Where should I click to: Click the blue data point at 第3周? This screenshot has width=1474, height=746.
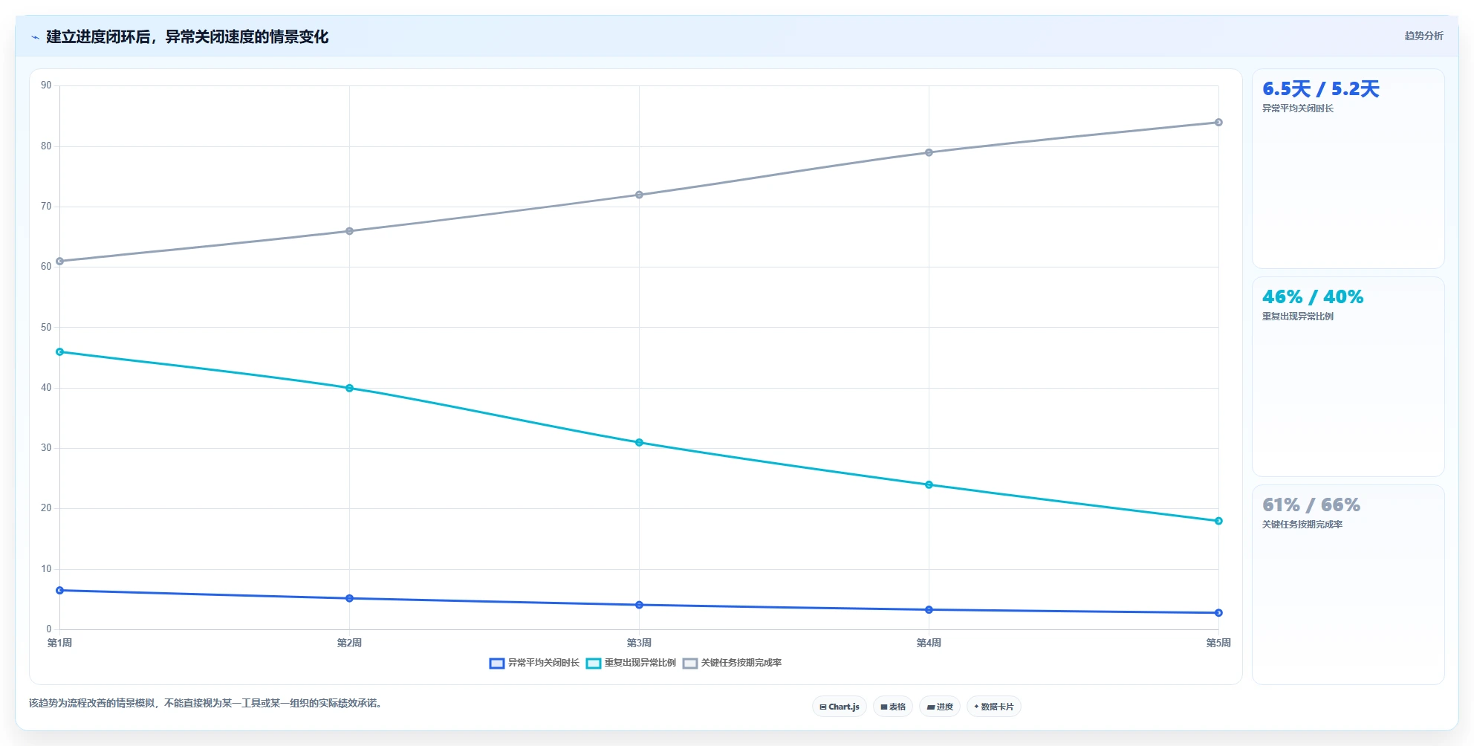click(x=639, y=605)
